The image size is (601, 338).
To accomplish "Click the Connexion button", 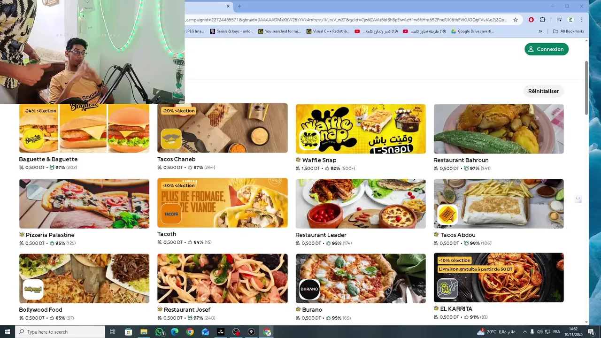I will click(547, 49).
